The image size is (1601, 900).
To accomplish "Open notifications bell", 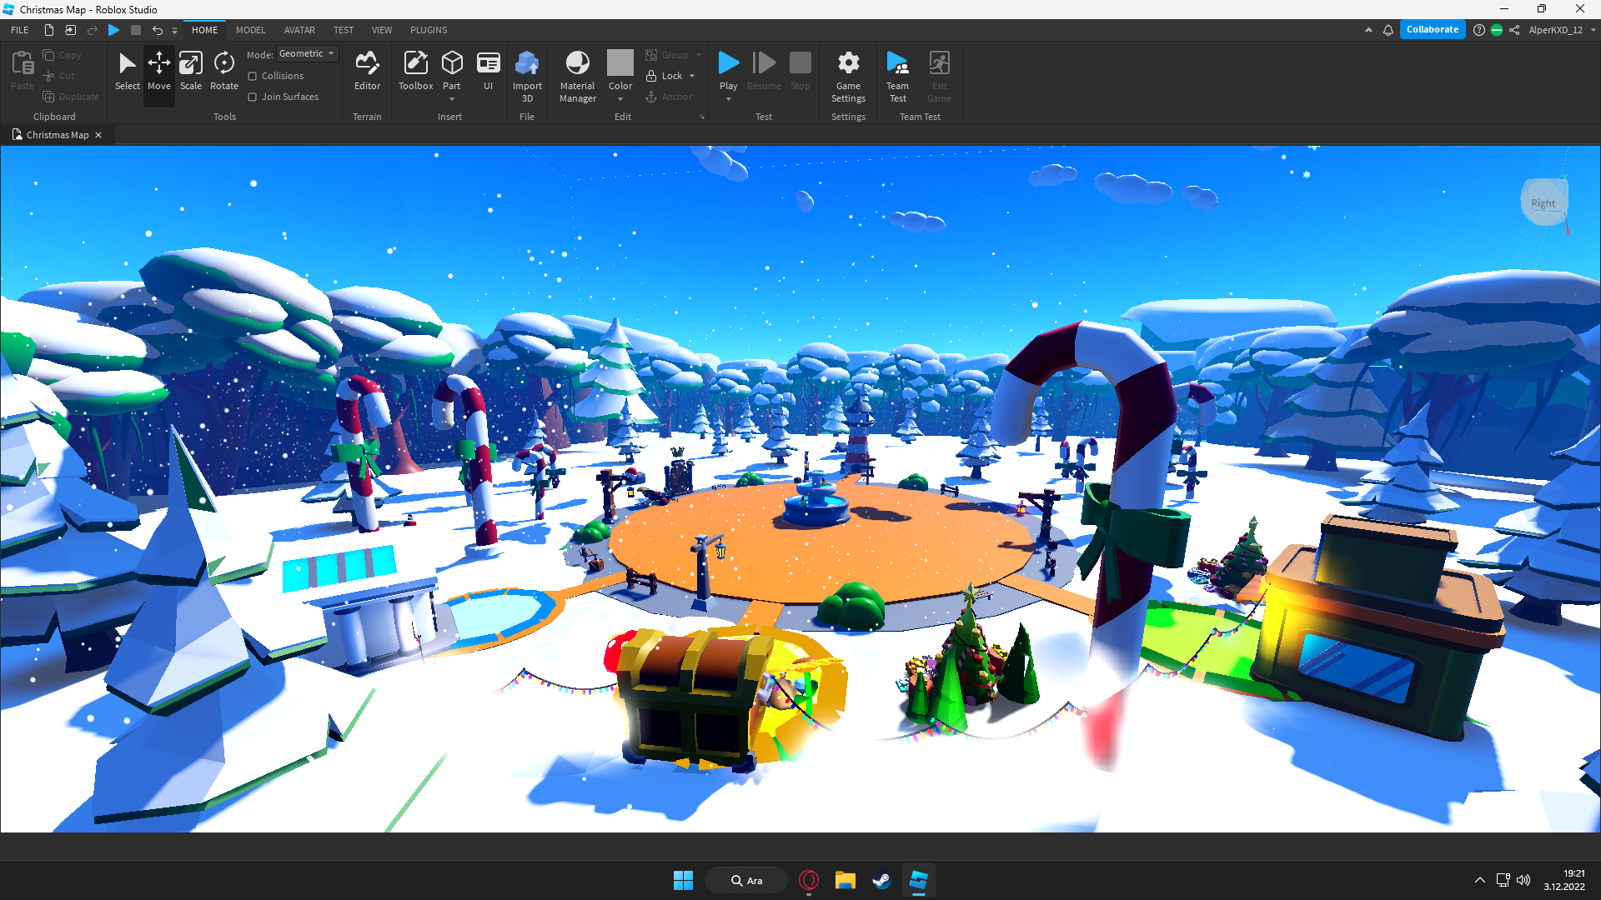I will 1388,30.
